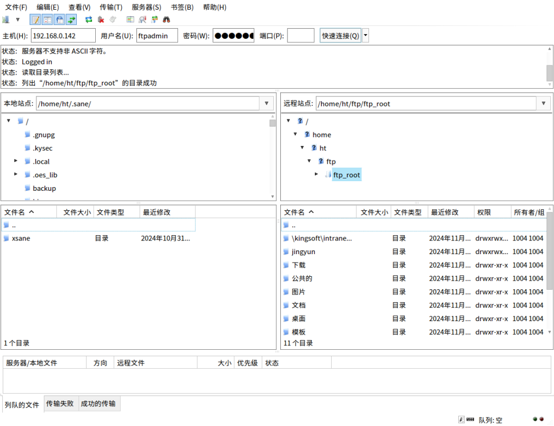Open the 编辑(E) menu

[48, 7]
